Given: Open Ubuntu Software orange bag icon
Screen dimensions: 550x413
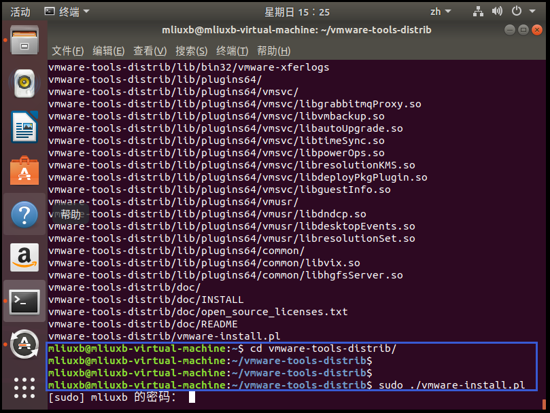Looking at the screenshot, I should click(24, 170).
